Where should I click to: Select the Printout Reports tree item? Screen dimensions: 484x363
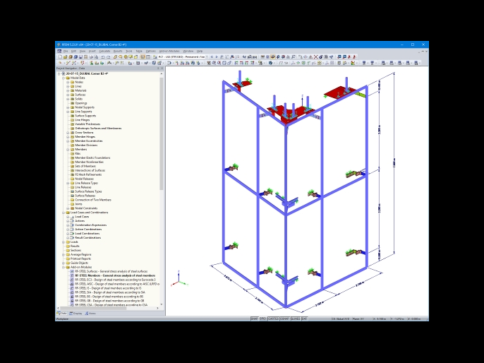point(81,258)
